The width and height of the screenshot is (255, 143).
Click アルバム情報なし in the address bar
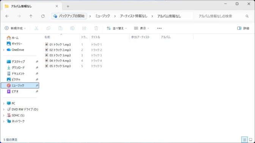[x=169, y=16]
